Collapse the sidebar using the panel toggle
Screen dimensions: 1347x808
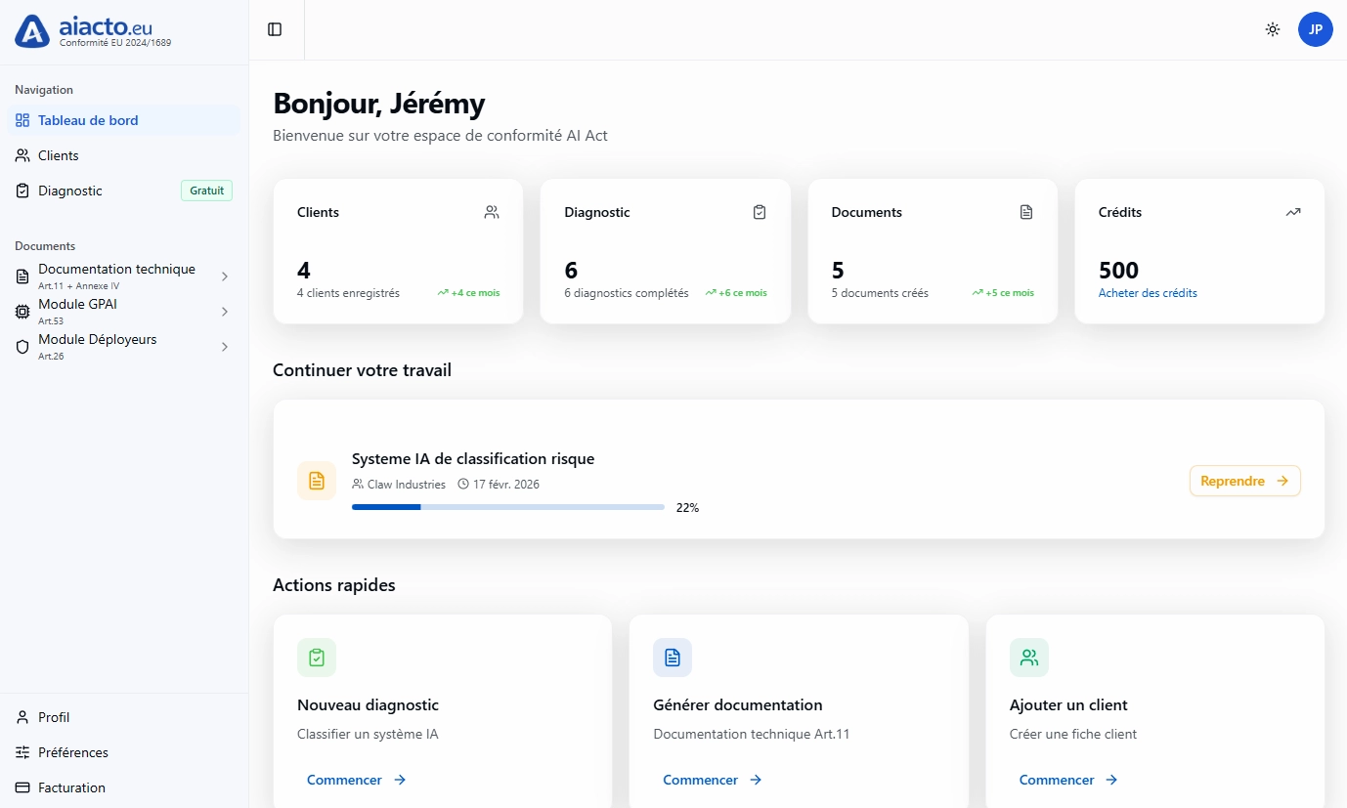click(x=275, y=29)
